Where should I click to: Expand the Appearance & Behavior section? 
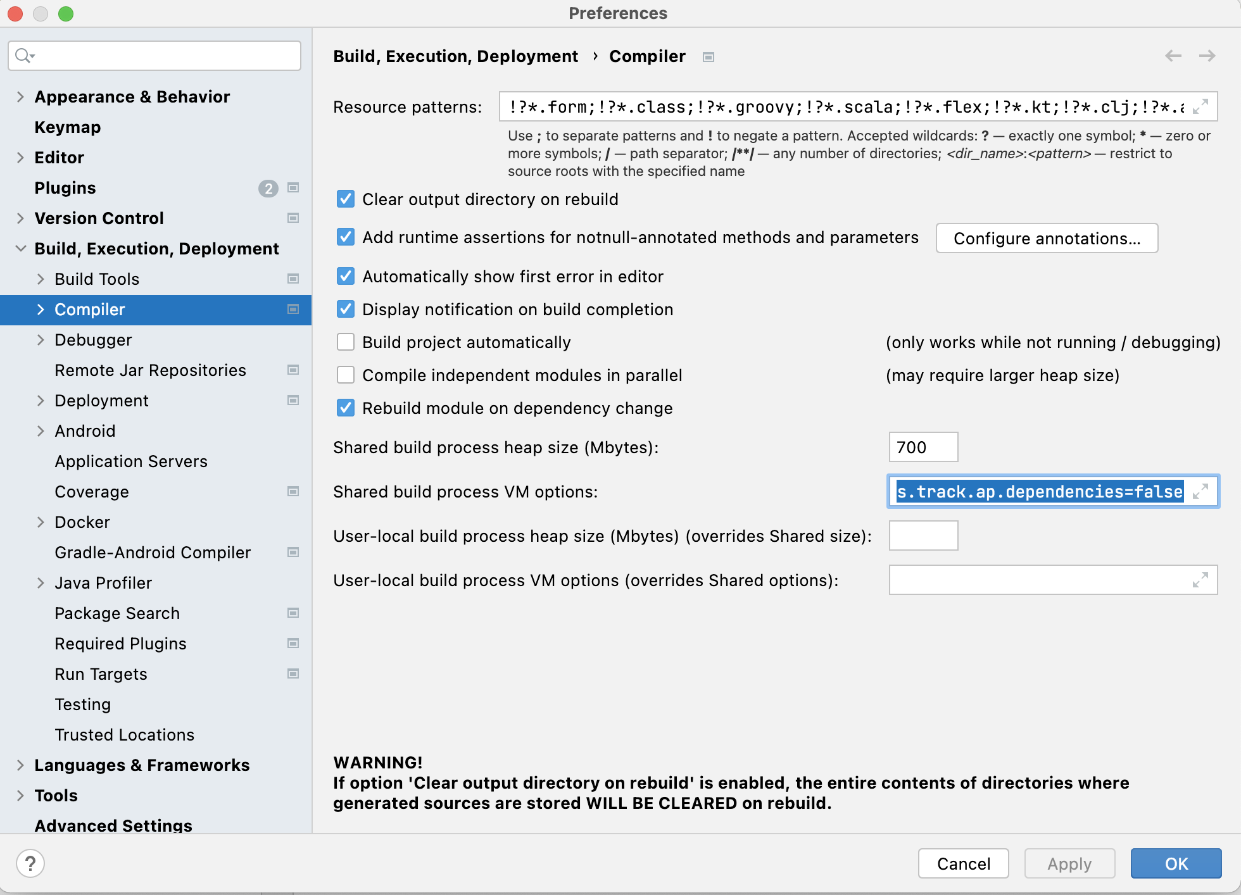[x=20, y=97]
